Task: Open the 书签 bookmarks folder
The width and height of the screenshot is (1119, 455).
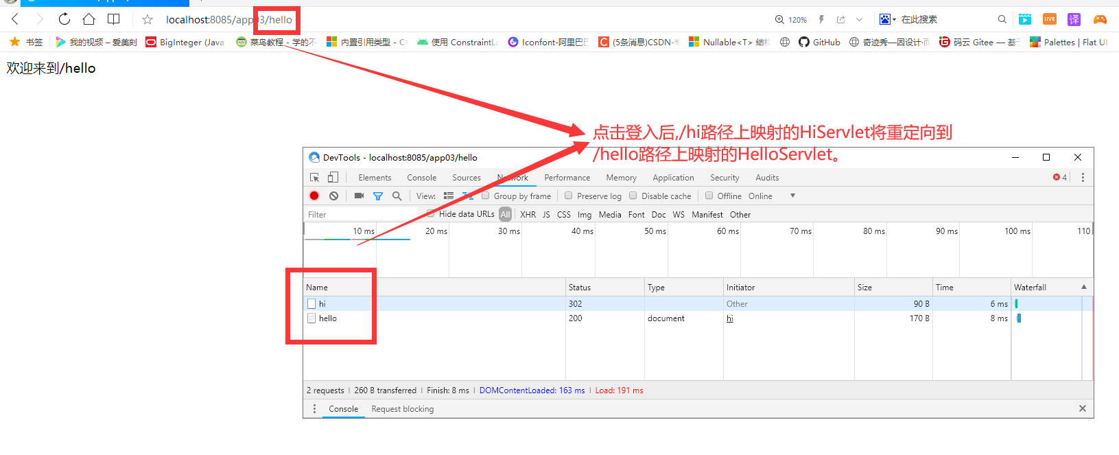Action: 26,42
